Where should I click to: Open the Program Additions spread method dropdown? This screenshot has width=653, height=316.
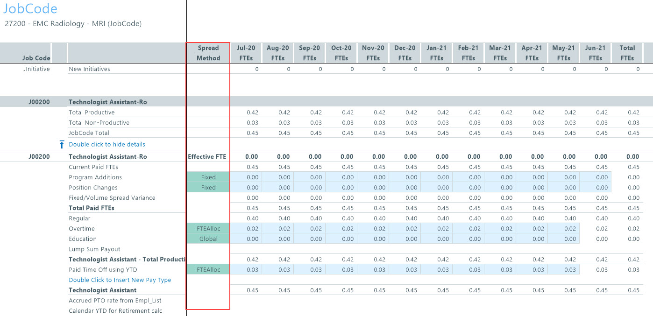[208, 177]
